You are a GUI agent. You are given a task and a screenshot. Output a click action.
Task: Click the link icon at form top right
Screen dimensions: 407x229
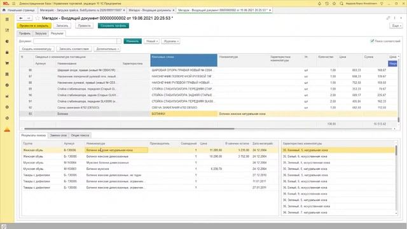(x=388, y=18)
